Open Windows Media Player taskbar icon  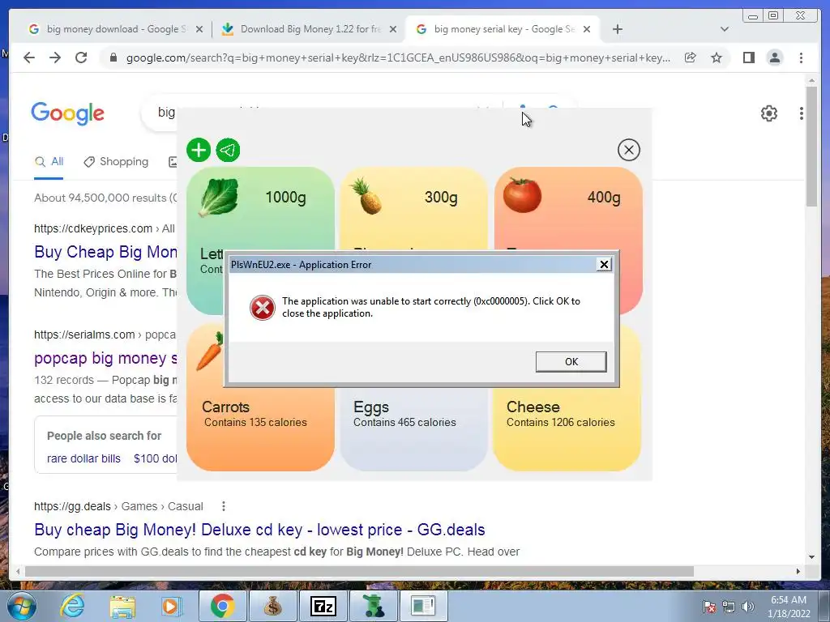pyautogui.click(x=171, y=607)
